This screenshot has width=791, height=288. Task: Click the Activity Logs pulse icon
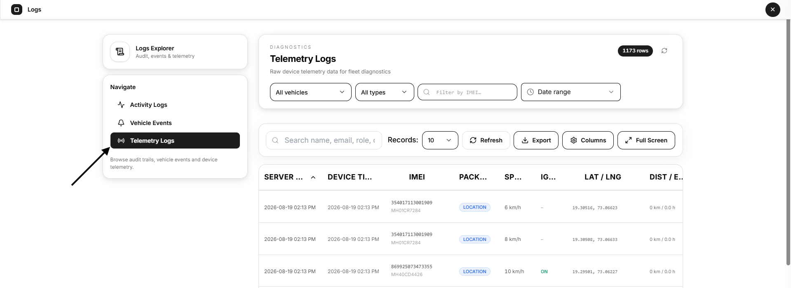coord(121,105)
